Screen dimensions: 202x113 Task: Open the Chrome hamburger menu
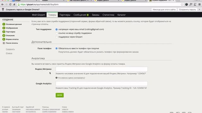[199, 4]
